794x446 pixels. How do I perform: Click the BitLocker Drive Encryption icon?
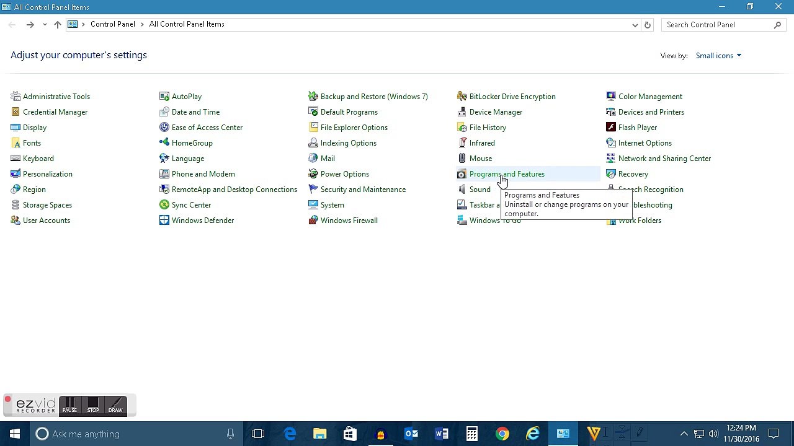pyautogui.click(x=462, y=97)
